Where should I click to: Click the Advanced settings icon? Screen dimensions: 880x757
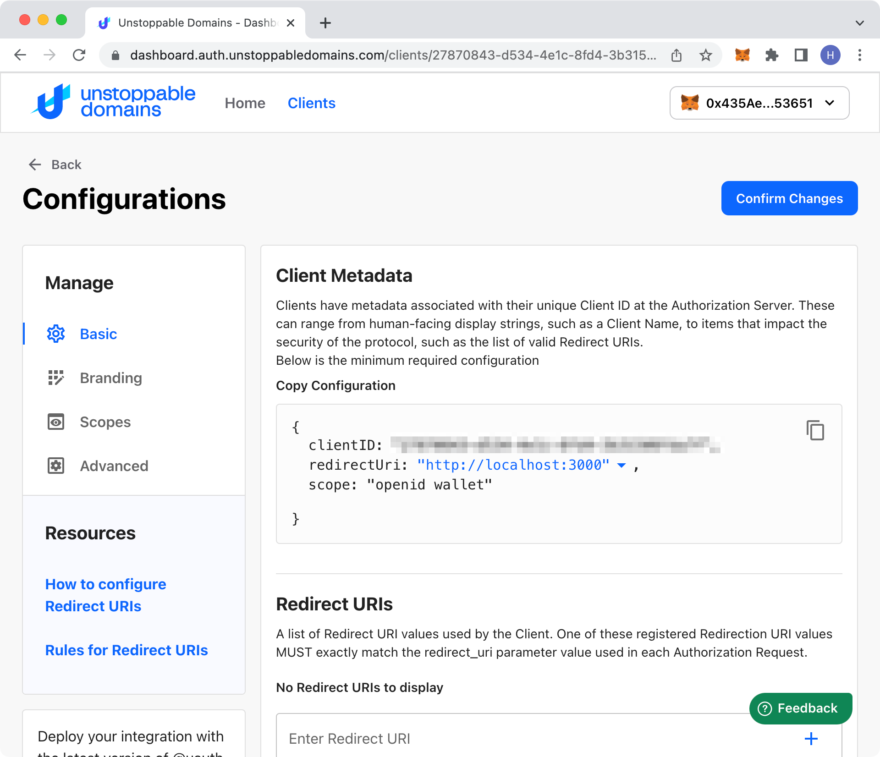point(56,466)
